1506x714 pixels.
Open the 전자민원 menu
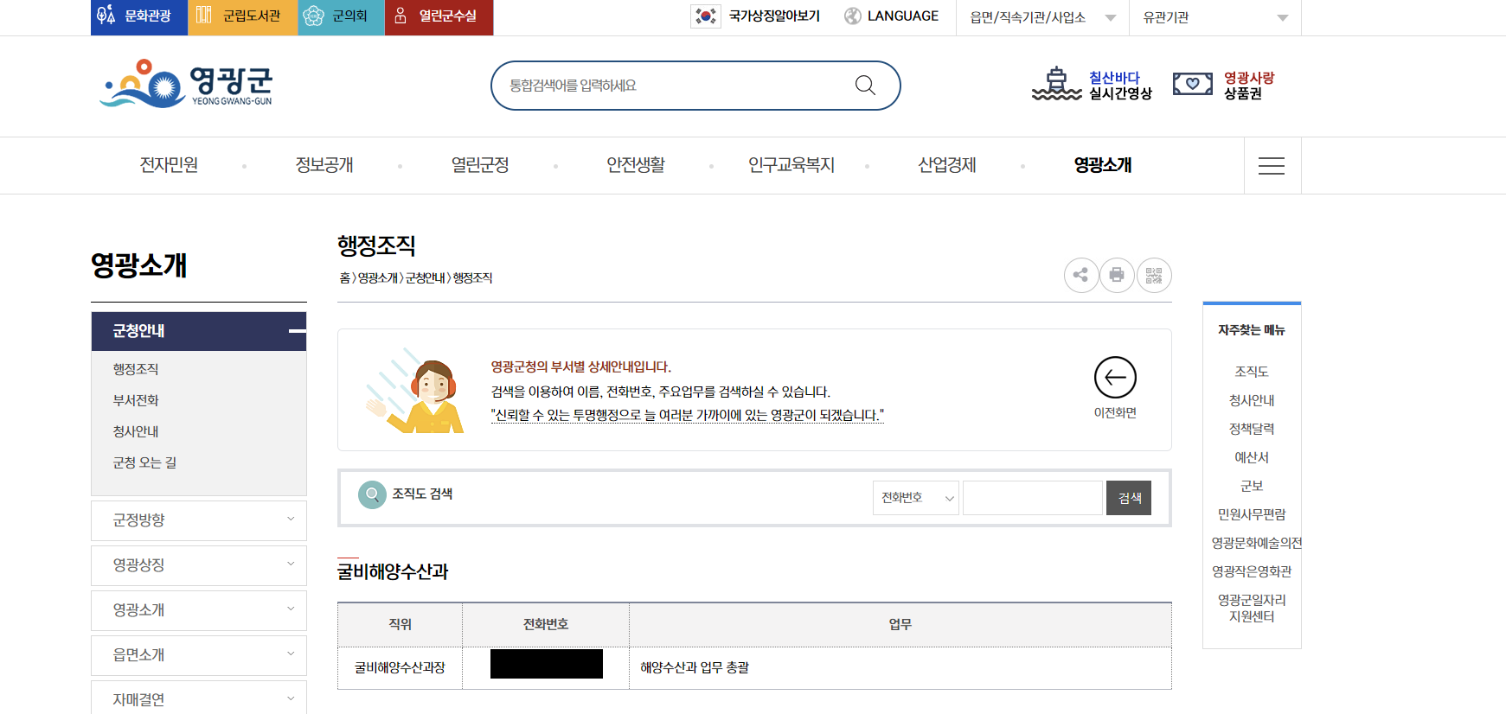coord(169,165)
